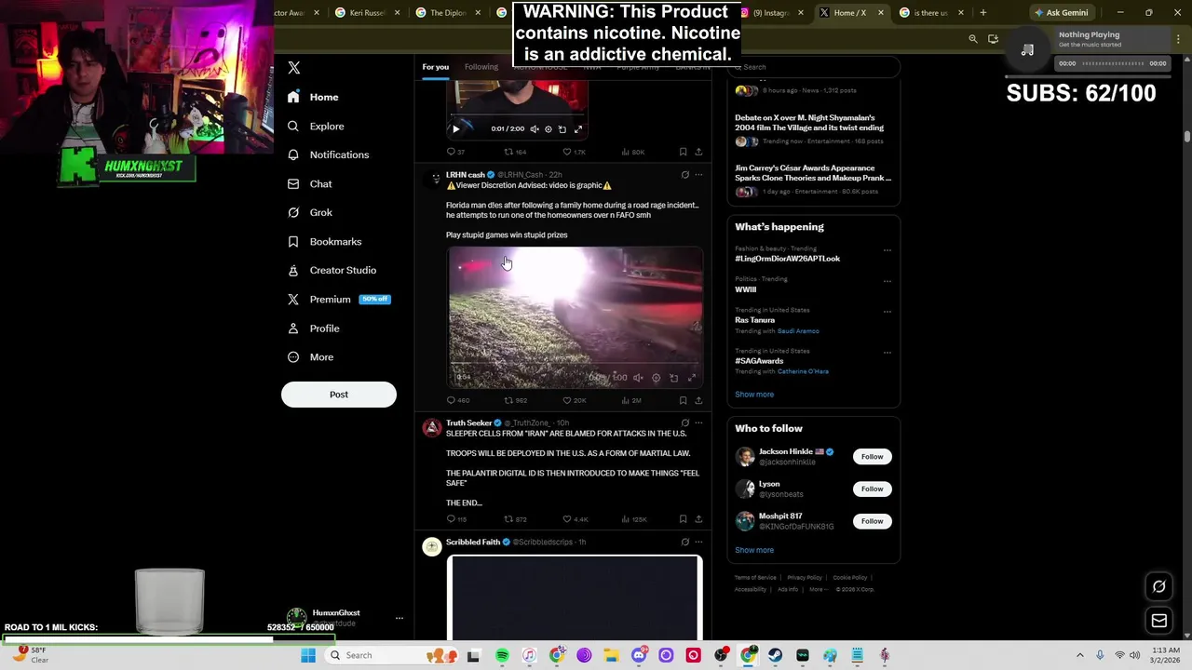Open Notifications in the sidebar

(329, 154)
